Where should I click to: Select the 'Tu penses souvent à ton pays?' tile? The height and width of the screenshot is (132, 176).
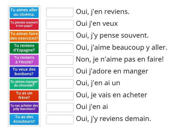click(x=24, y=24)
